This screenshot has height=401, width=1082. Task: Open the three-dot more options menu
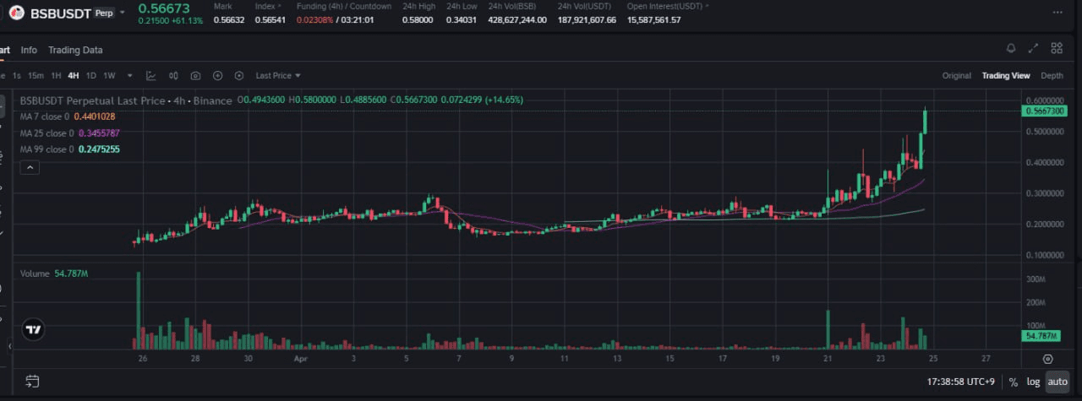click(1057, 13)
